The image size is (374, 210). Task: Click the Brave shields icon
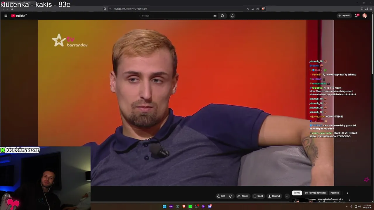263,9
